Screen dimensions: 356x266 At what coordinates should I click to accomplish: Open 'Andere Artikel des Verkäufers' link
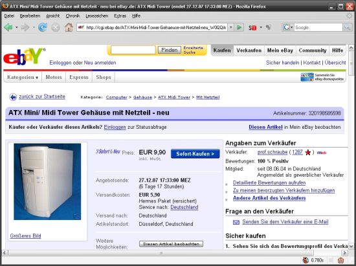(269, 198)
